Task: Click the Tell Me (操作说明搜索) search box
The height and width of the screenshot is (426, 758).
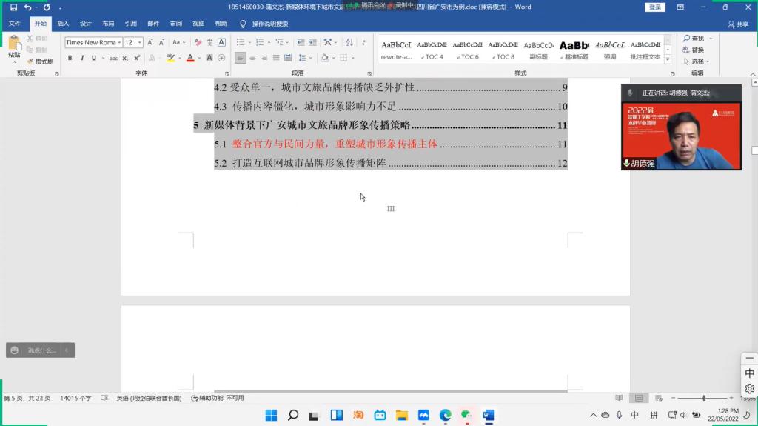Action: tap(264, 24)
